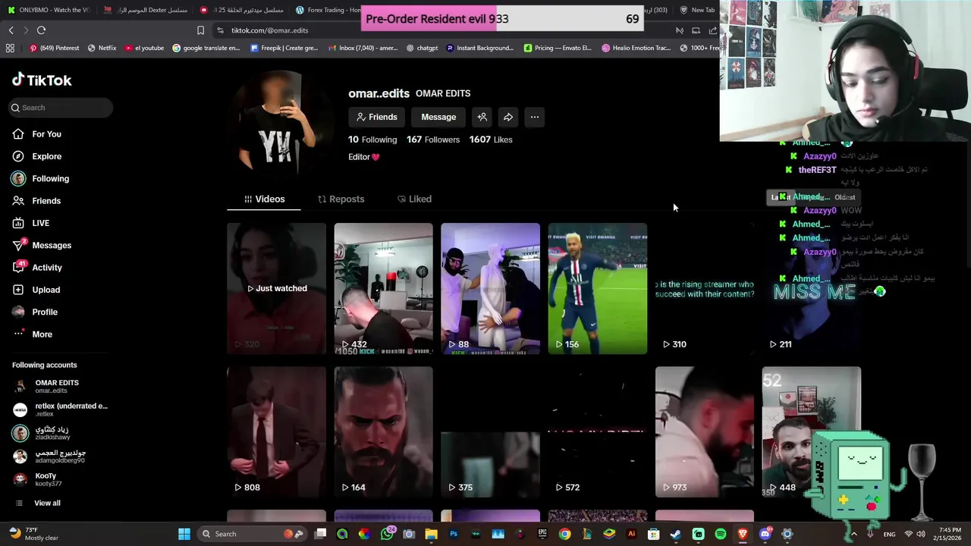This screenshot has width=971, height=546.
Task: Open the Pinterest bookmark
Action: [x=54, y=48]
